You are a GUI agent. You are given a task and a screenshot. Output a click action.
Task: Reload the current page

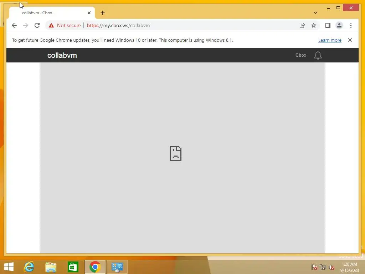click(x=37, y=25)
